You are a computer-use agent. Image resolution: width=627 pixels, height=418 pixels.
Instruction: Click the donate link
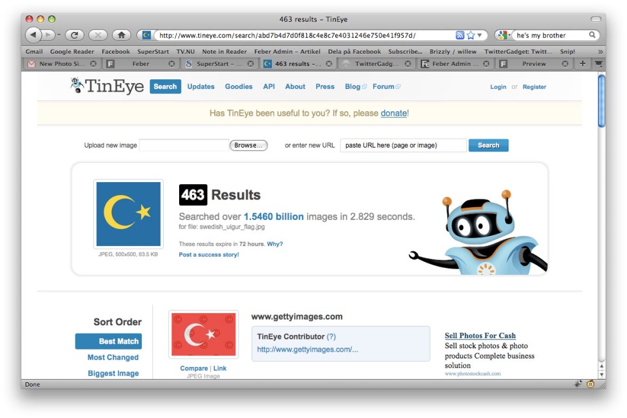393,113
